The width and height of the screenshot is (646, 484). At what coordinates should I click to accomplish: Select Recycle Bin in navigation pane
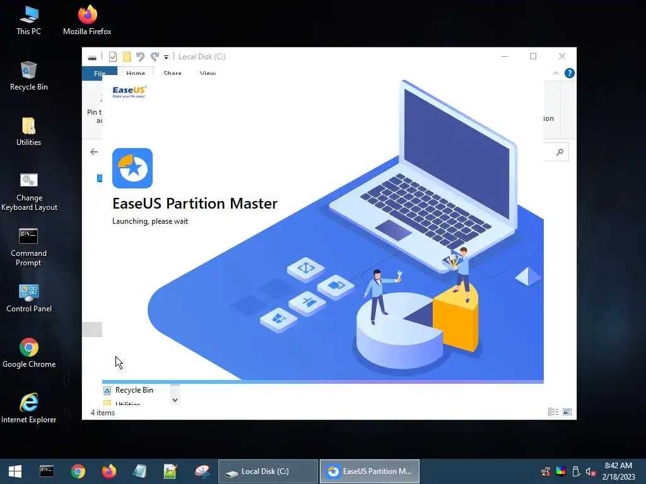[135, 390]
